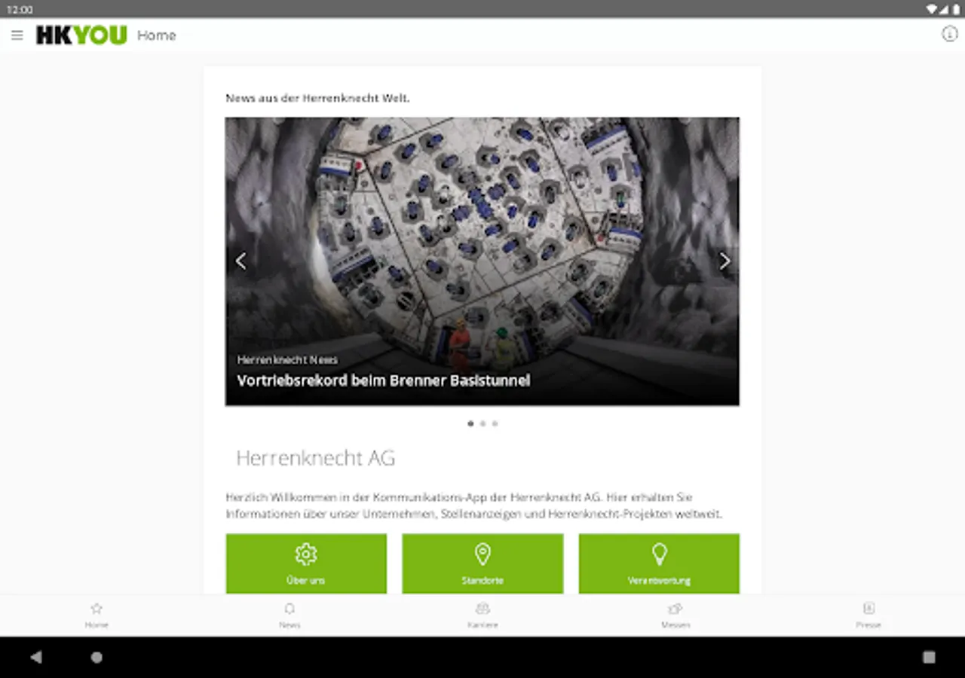Switch to Karriere bottom tab
Screen dimensions: 965x678
coord(482,615)
